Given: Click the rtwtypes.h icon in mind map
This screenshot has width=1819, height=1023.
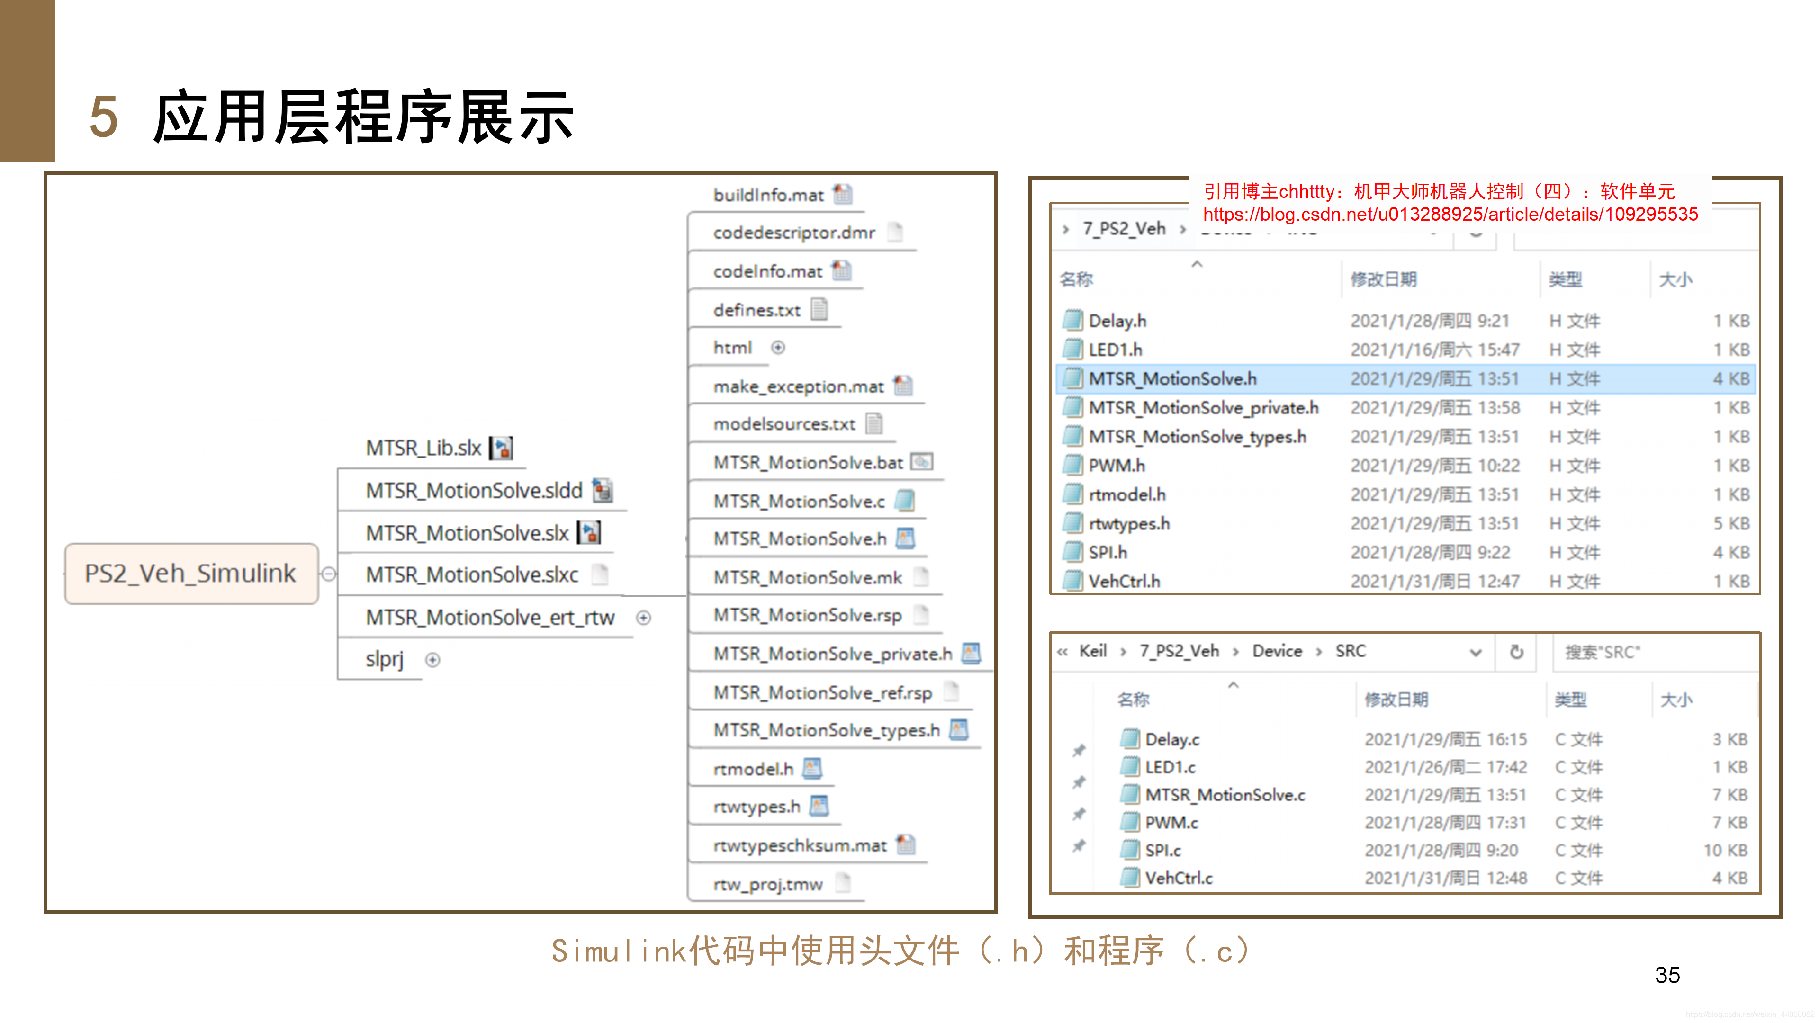Looking at the screenshot, I should (819, 806).
